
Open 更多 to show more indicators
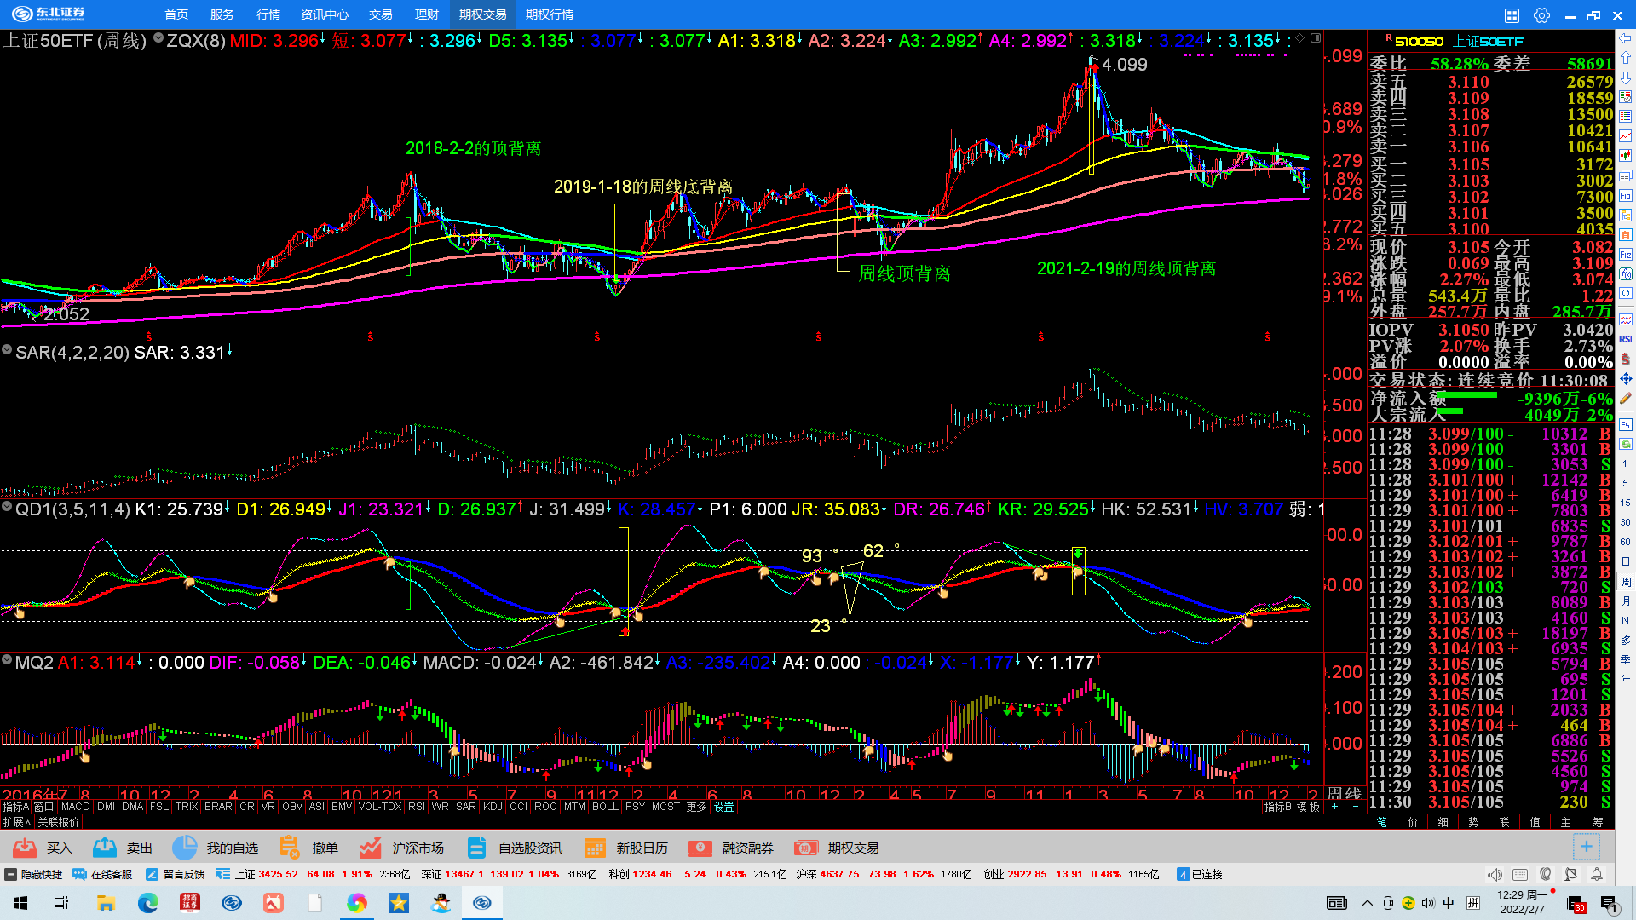pyautogui.click(x=696, y=807)
